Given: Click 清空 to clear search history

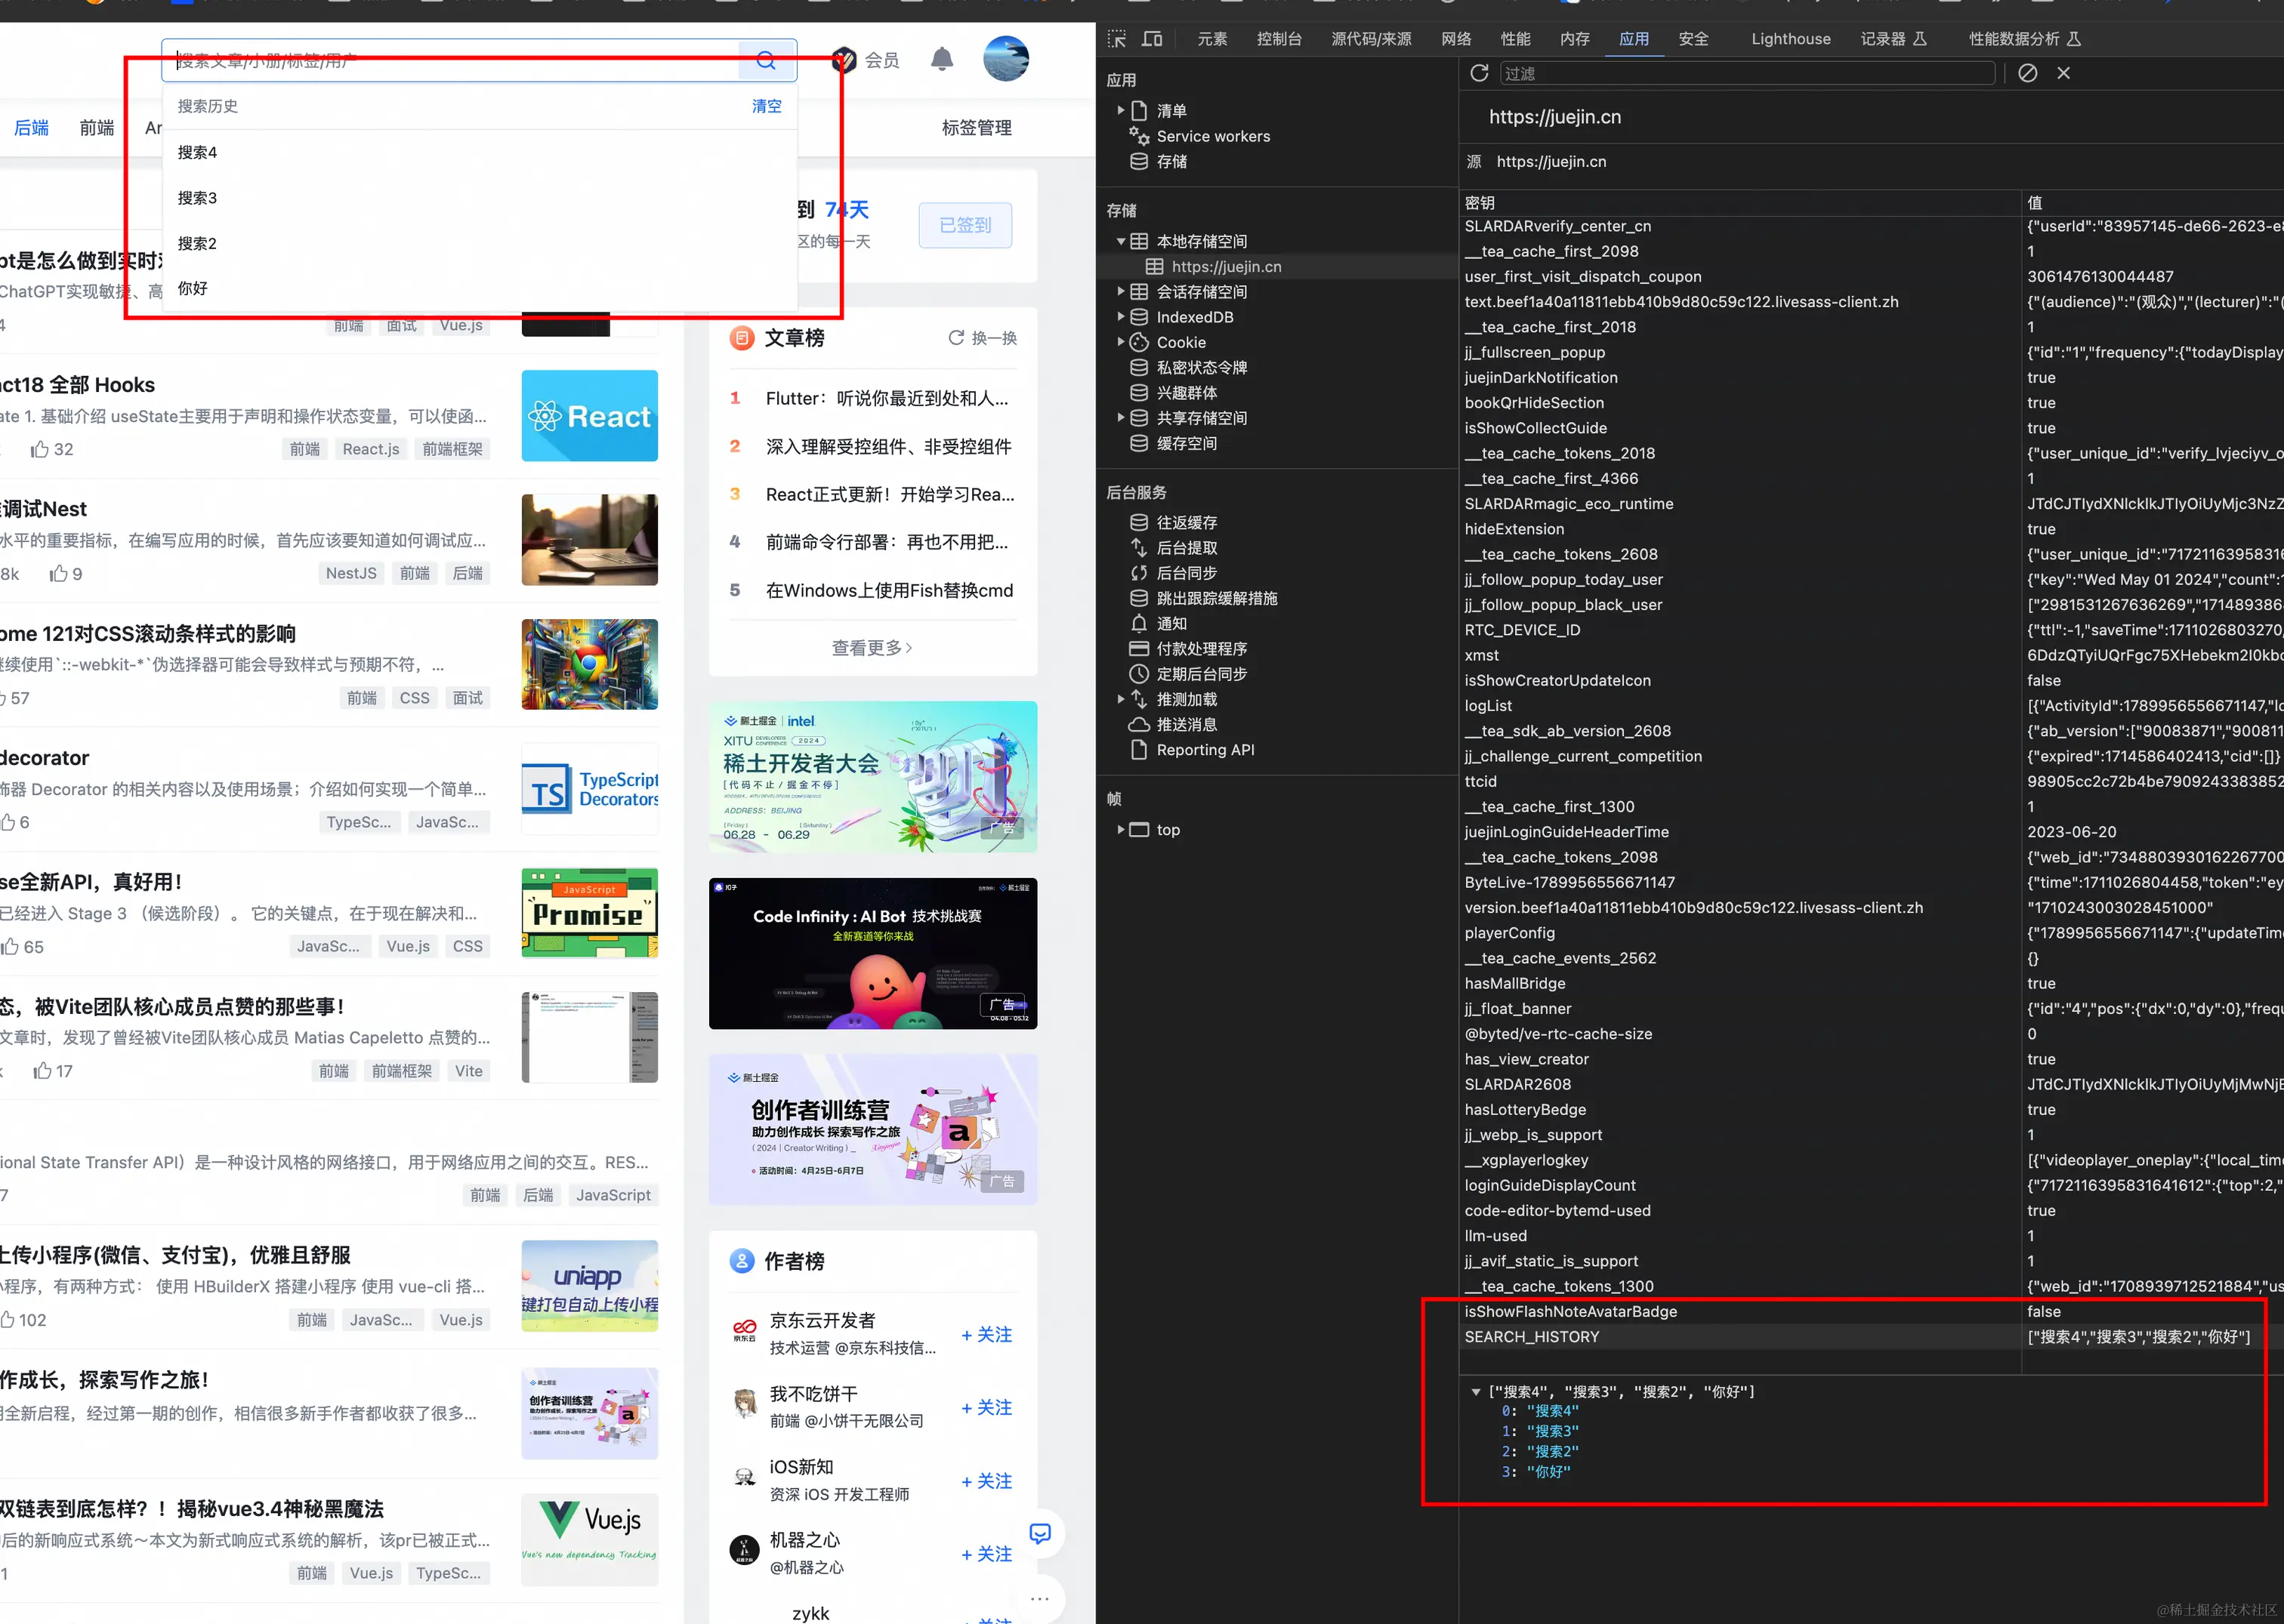Looking at the screenshot, I should click(767, 106).
